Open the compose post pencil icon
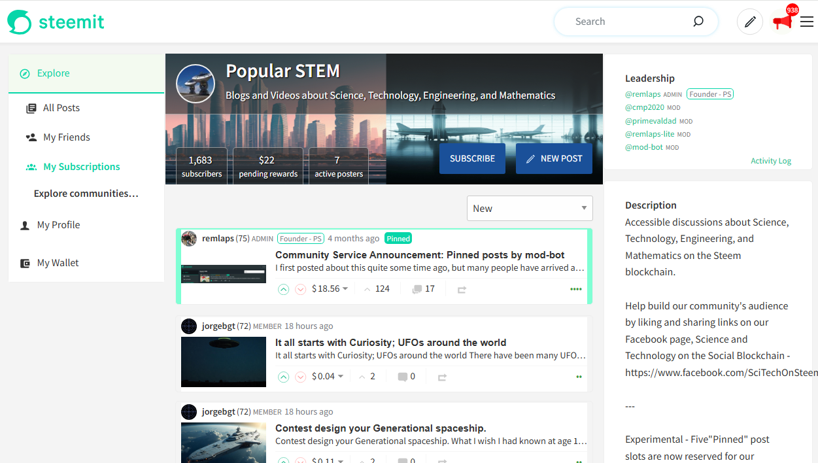The width and height of the screenshot is (818, 463). click(x=750, y=22)
